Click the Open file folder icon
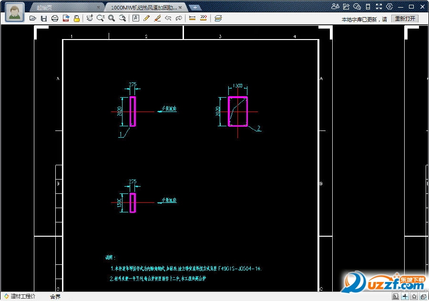This screenshot has height=301, width=429. 33,18
